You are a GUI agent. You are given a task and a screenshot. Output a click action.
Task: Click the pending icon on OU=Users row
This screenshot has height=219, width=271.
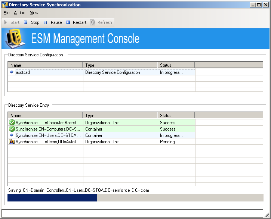(12, 142)
